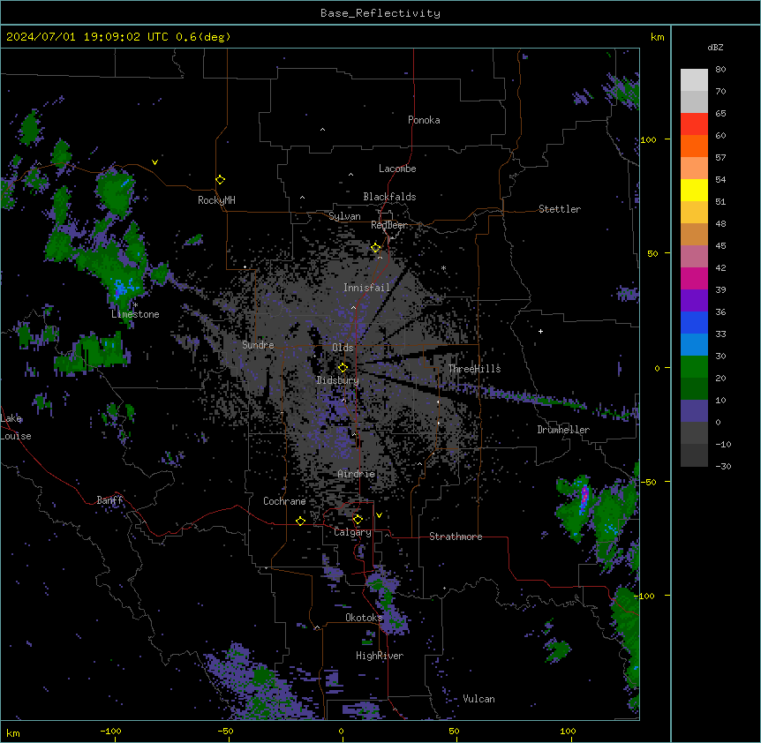
Task: Click the Sylvan label
Action: point(344,216)
